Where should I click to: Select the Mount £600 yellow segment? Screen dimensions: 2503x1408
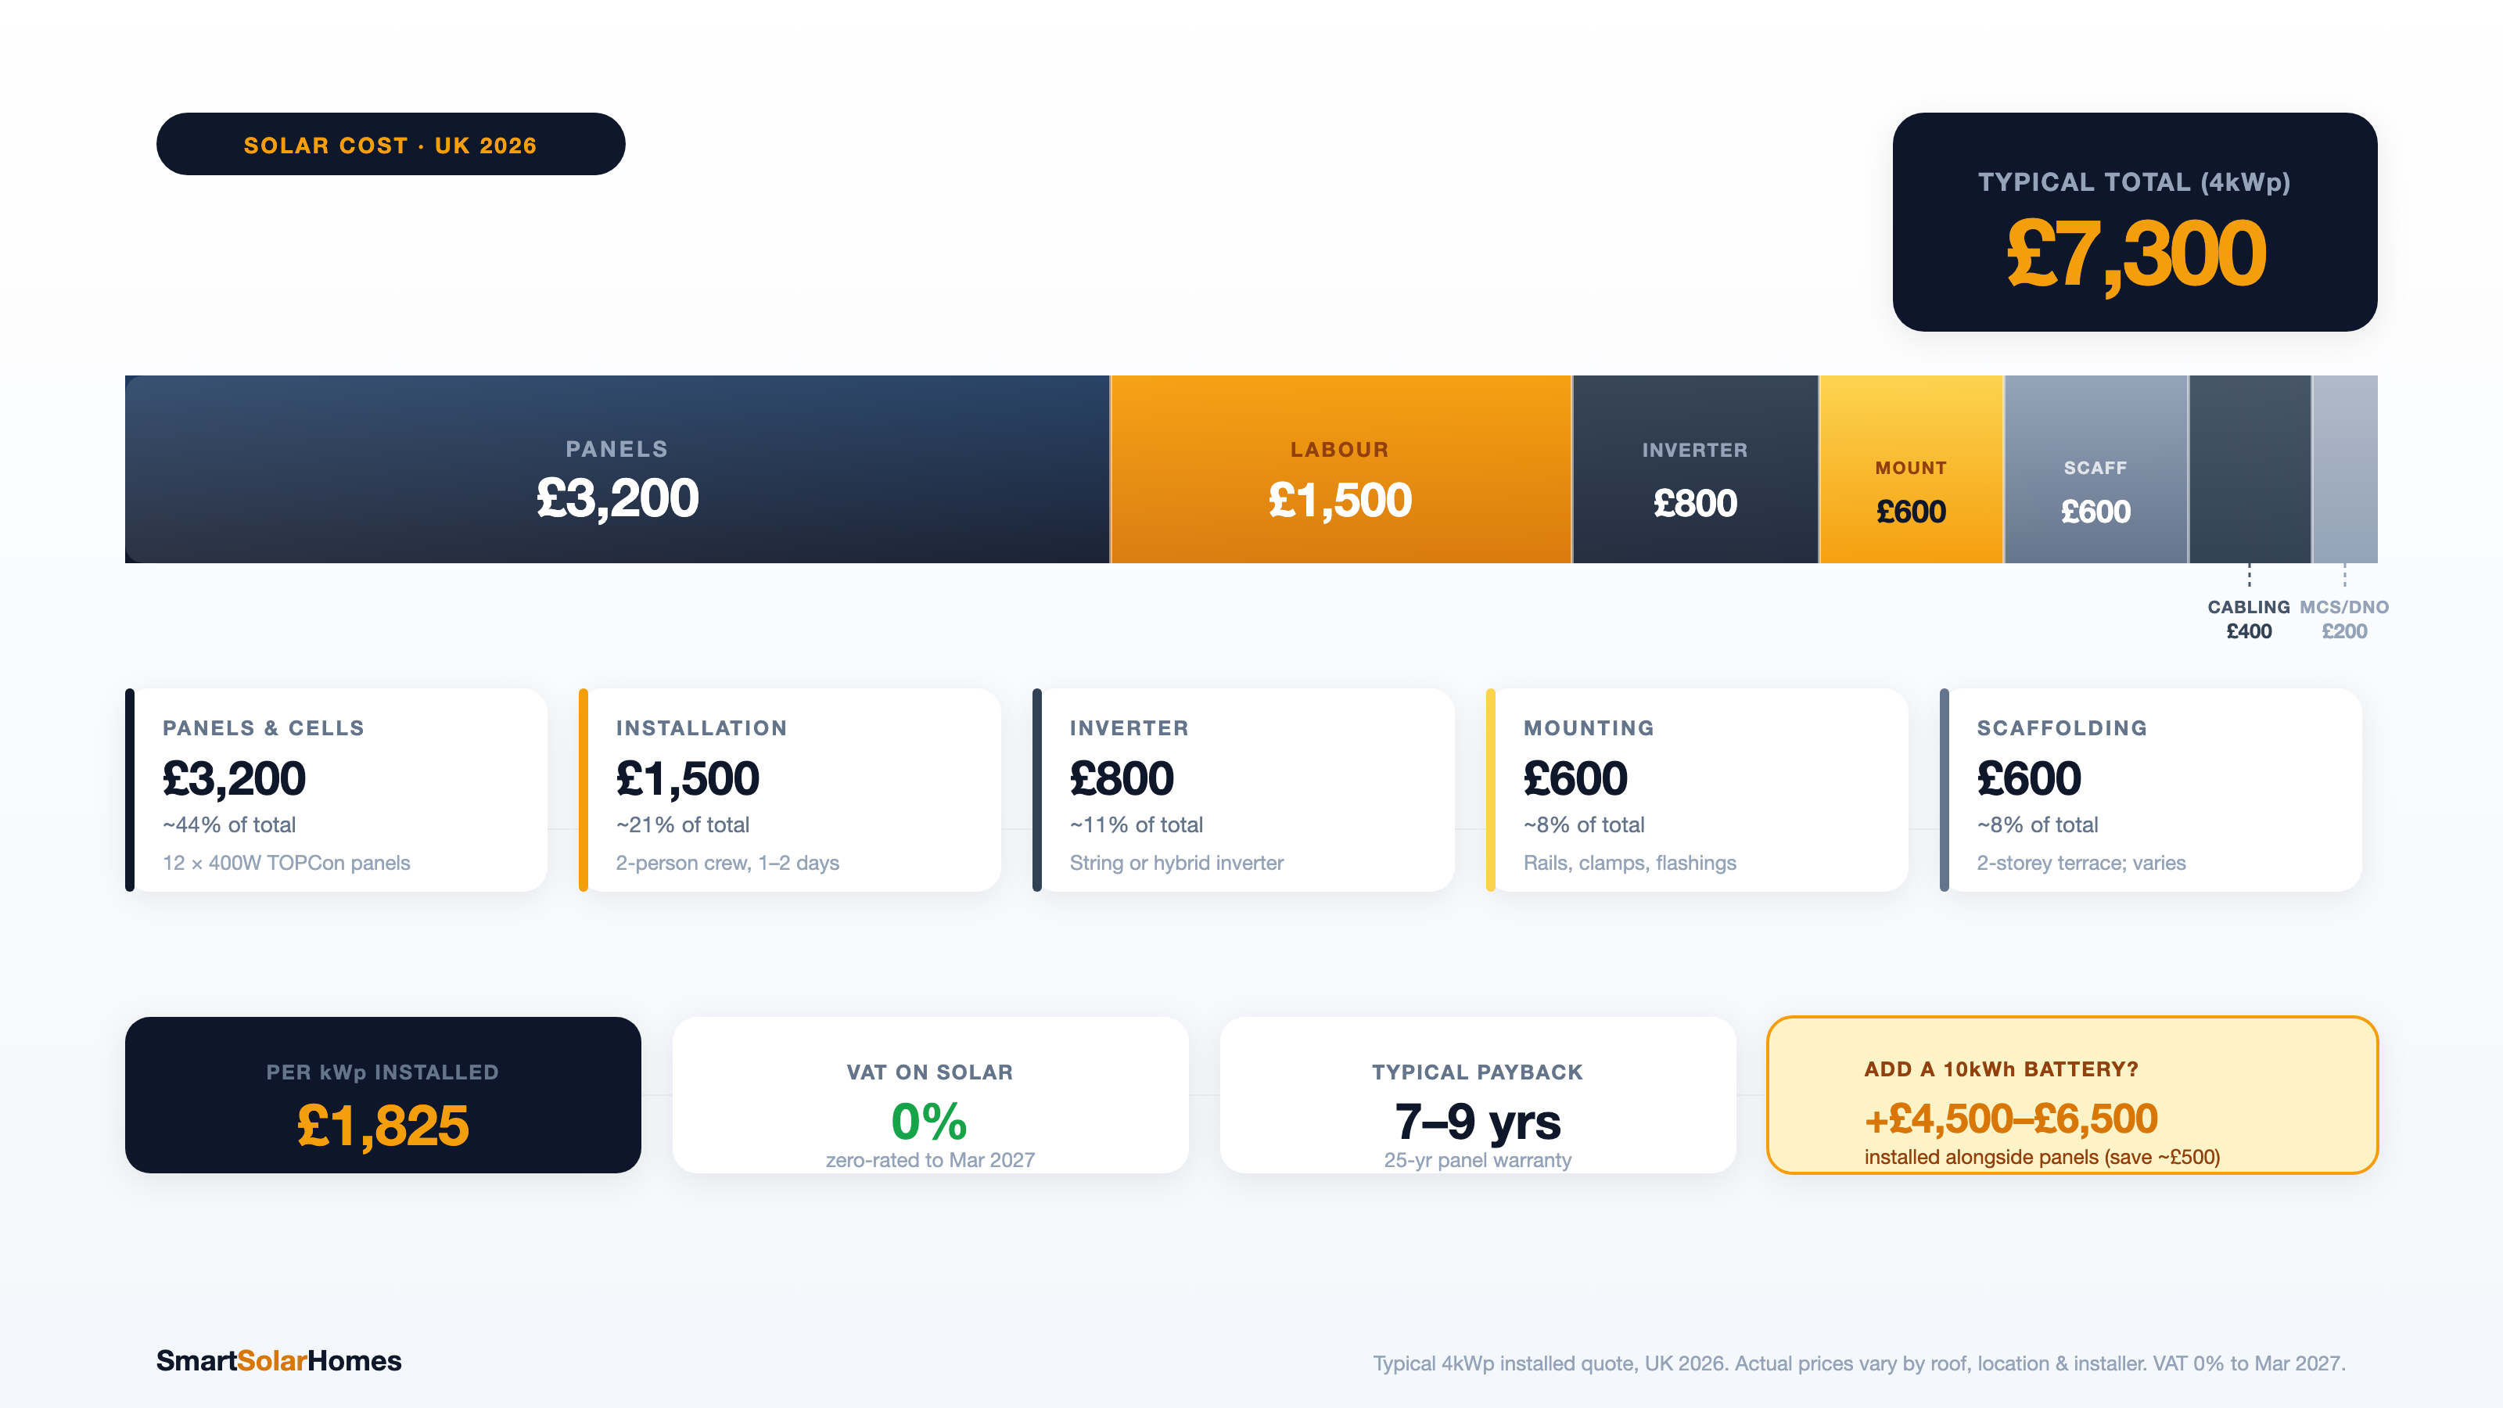(x=1911, y=469)
